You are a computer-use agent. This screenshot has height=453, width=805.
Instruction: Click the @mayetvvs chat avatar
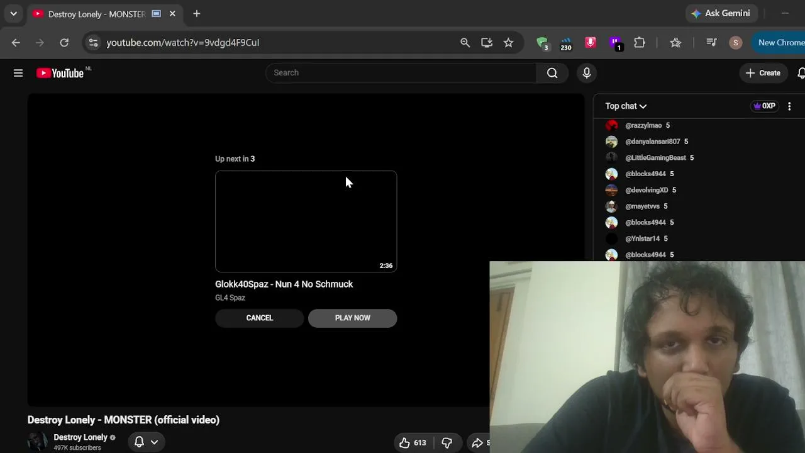[611, 206]
